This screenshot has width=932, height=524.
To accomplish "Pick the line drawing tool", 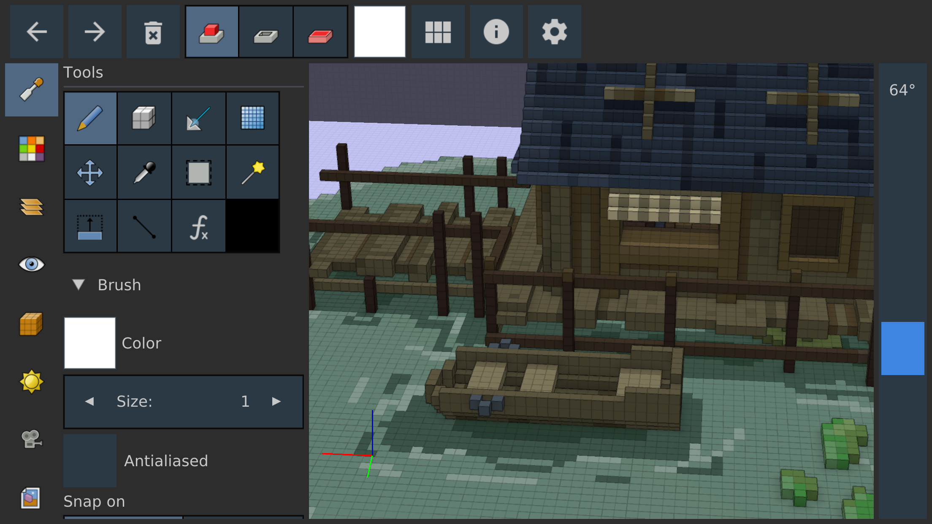I will pyautogui.click(x=144, y=227).
